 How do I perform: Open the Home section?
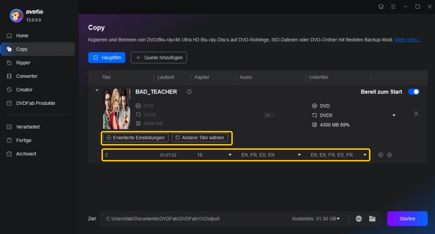(22, 36)
